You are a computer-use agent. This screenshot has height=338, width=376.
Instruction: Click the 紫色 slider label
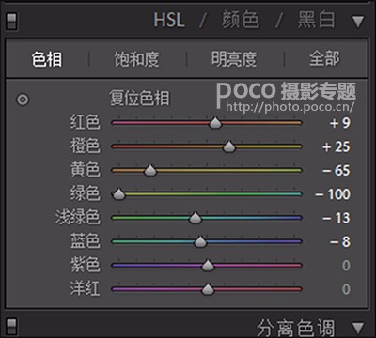pos(85,265)
